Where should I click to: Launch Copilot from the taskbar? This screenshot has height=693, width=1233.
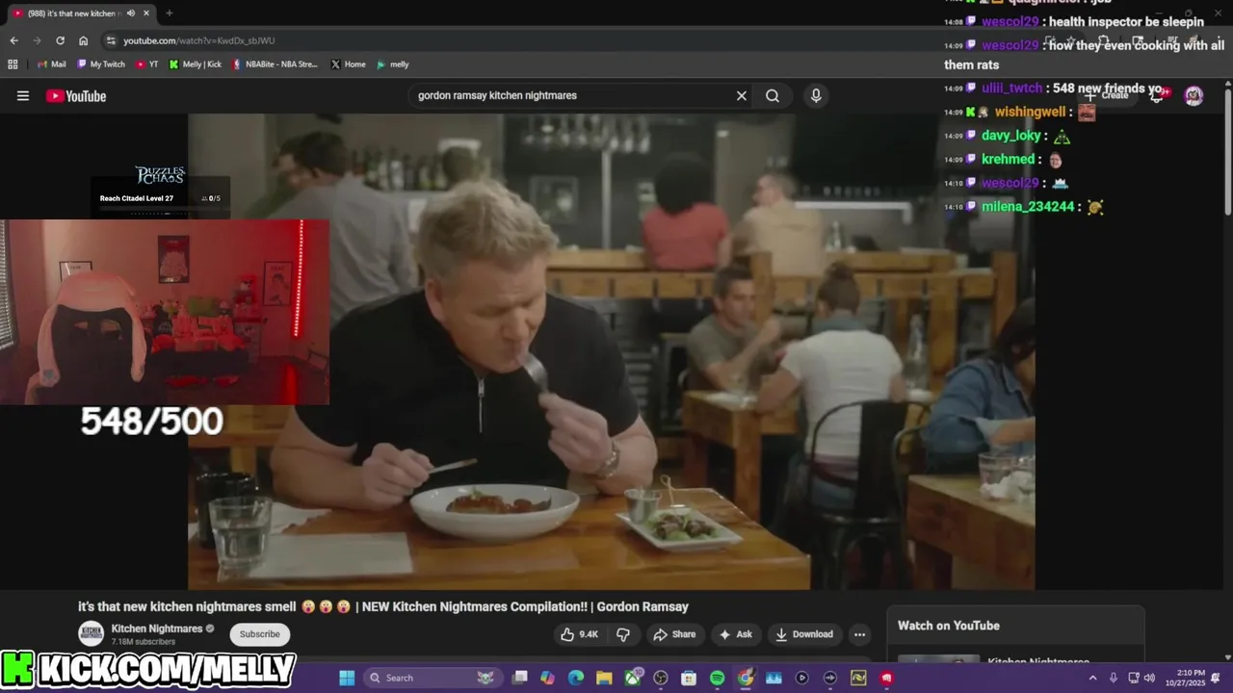tap(548, 678)
